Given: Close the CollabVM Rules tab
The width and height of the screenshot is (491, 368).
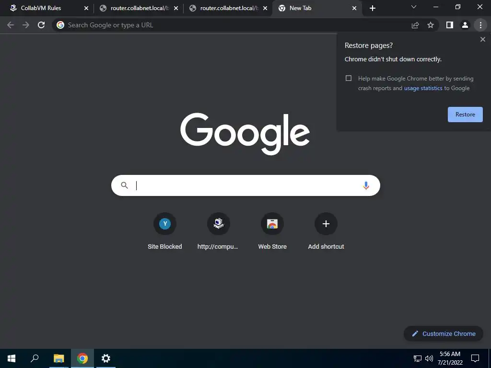Looking at the screenshot, I should (86, 8).
